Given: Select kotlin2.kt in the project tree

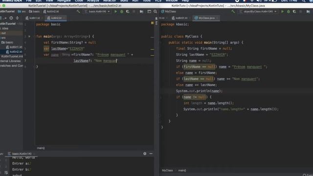Looking at the screenshot, I should click(x=14, y=52).
